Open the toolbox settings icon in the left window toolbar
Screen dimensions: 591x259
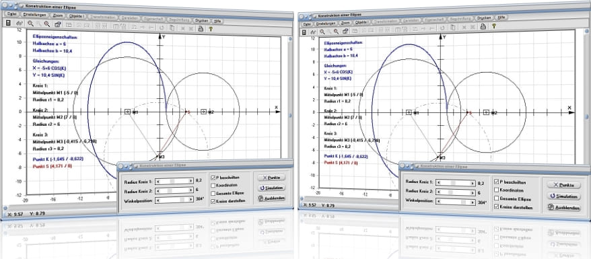(x=58, y=24)
